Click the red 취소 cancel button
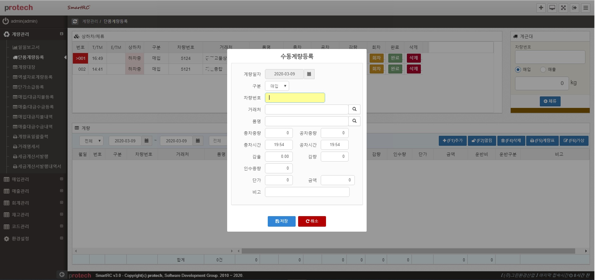The width and height of the screenshot is (595, 280). (312, 221)
